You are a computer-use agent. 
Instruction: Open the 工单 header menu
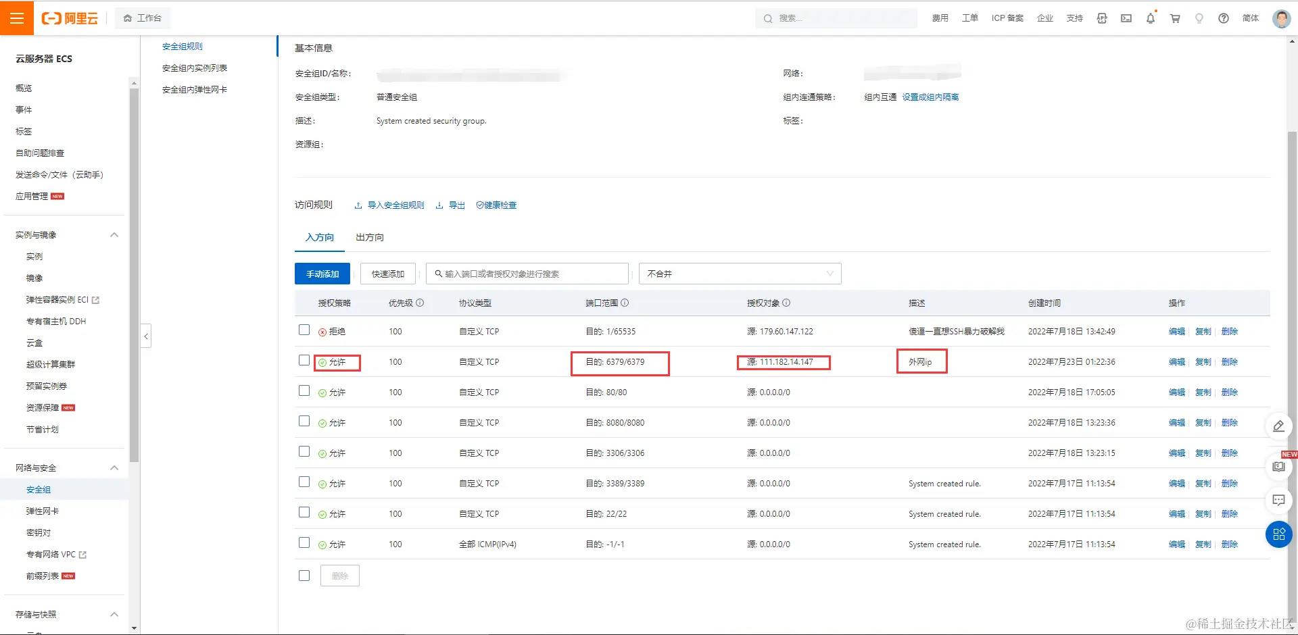[970, 18]
